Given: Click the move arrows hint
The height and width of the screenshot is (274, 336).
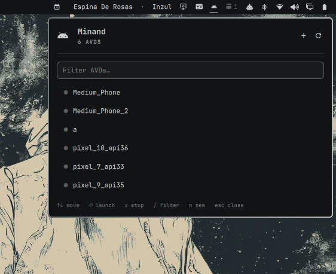Looking at the screenshot, I should (68, 205).
